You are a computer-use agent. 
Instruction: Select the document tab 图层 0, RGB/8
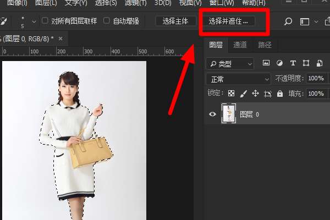tap(28, 38)
